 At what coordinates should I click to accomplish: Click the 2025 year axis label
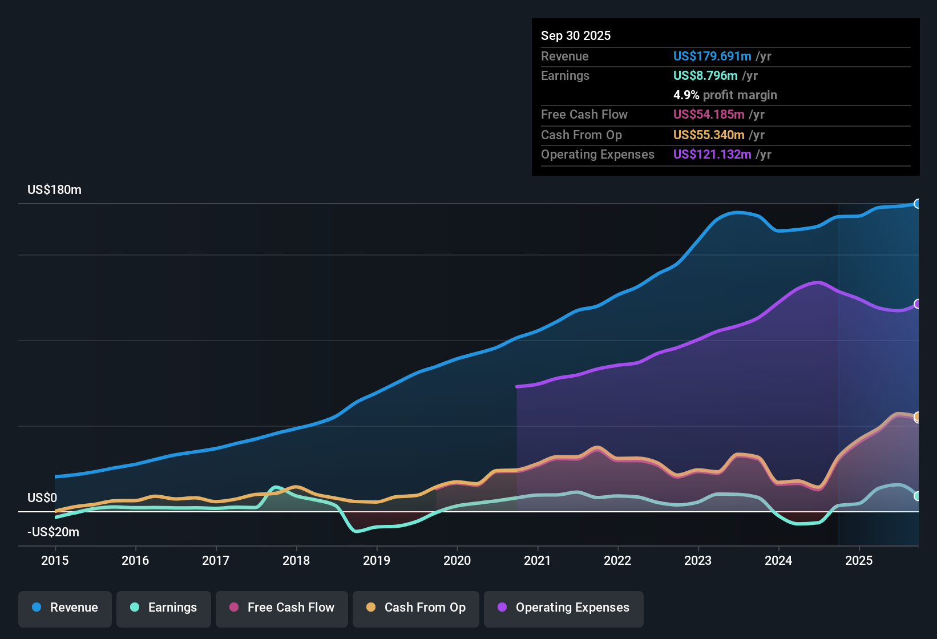(859, 561)
